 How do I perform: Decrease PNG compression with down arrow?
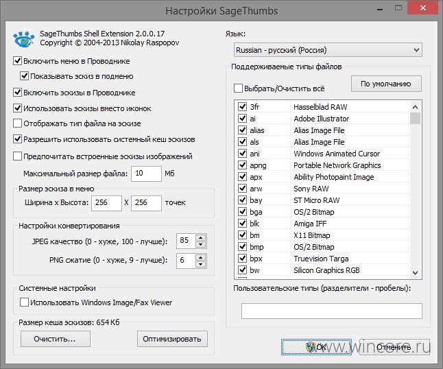pos(201,265)
